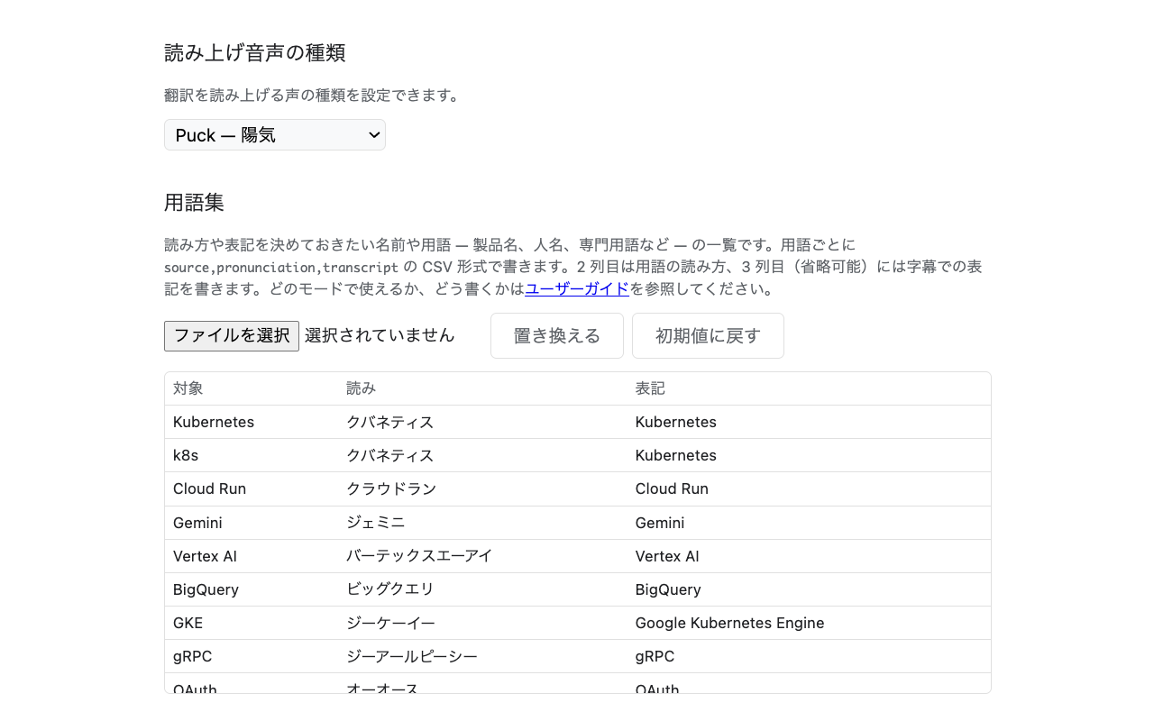1154x721 pixels.
Task: Open the ユーザーガイド link
Action: pos(577,289)
